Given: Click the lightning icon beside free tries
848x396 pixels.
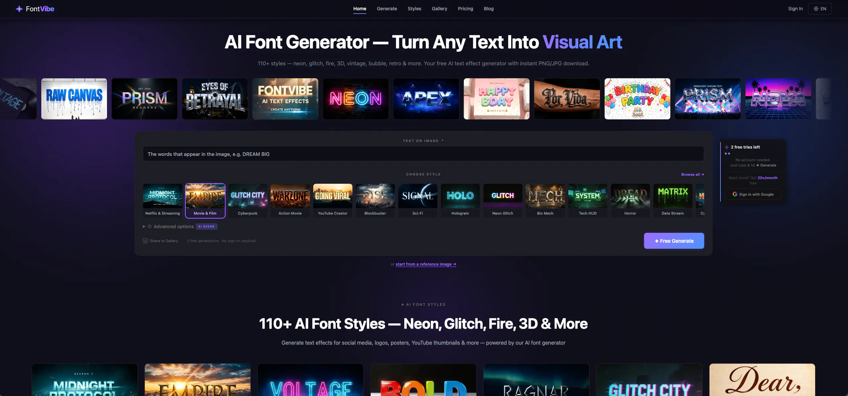Looking at the screenshot, I should pos(727,147).
